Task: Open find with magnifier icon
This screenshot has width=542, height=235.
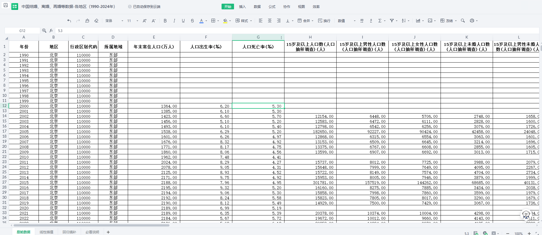Action: click(x=463, y=21)
